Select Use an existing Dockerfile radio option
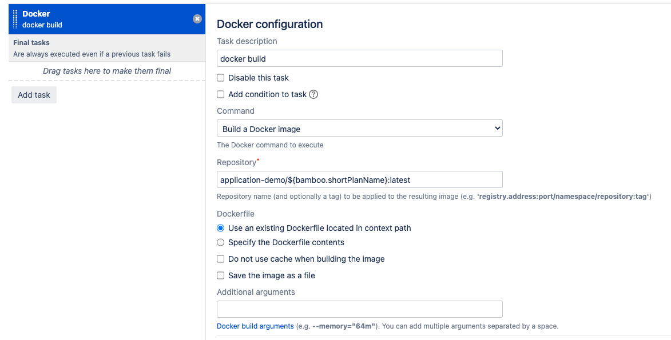 pyautogui.click(x=220, y=229)
